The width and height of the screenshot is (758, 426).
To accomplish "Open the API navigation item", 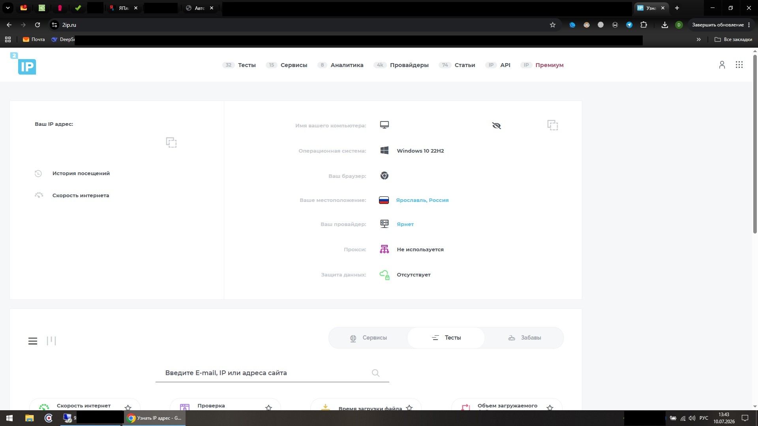I will [x=505, y=65].
